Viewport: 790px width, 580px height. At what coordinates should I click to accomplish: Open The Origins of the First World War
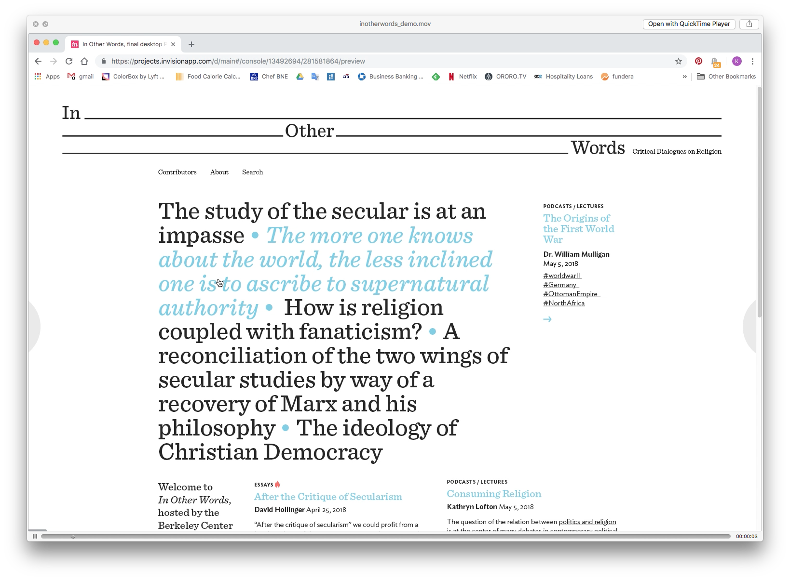(x=579, y=229)
